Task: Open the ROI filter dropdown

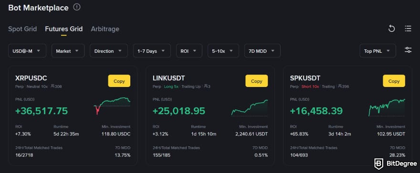Action: 189,51
